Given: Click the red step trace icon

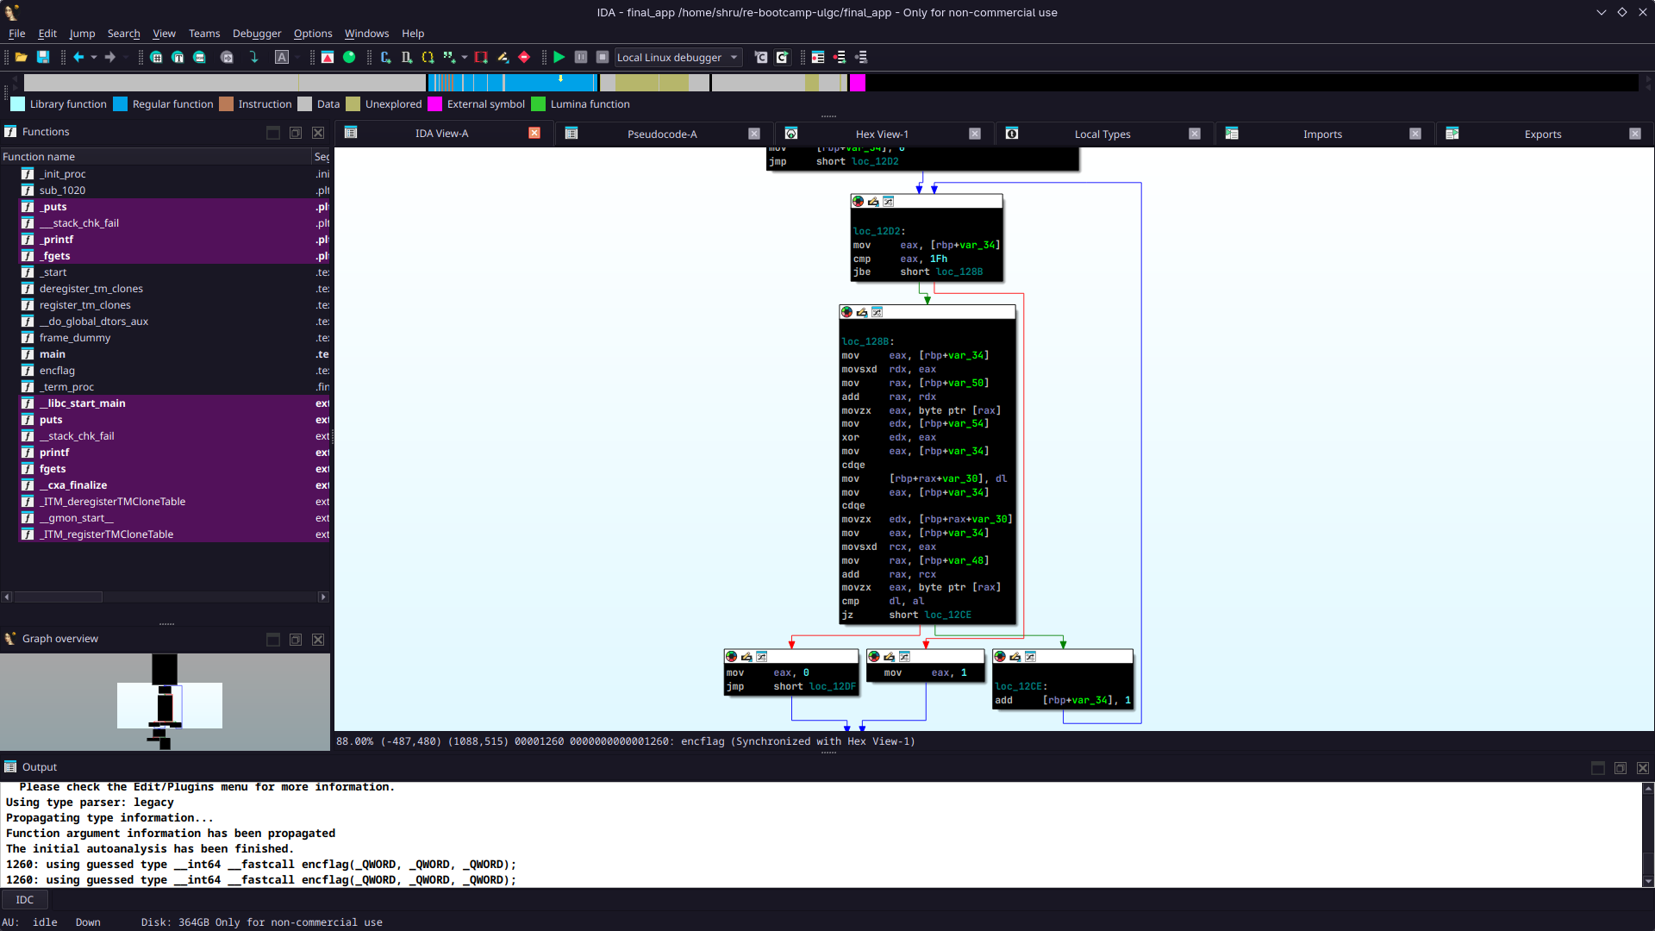Looking at the screenshot, I should click(840, 57).
